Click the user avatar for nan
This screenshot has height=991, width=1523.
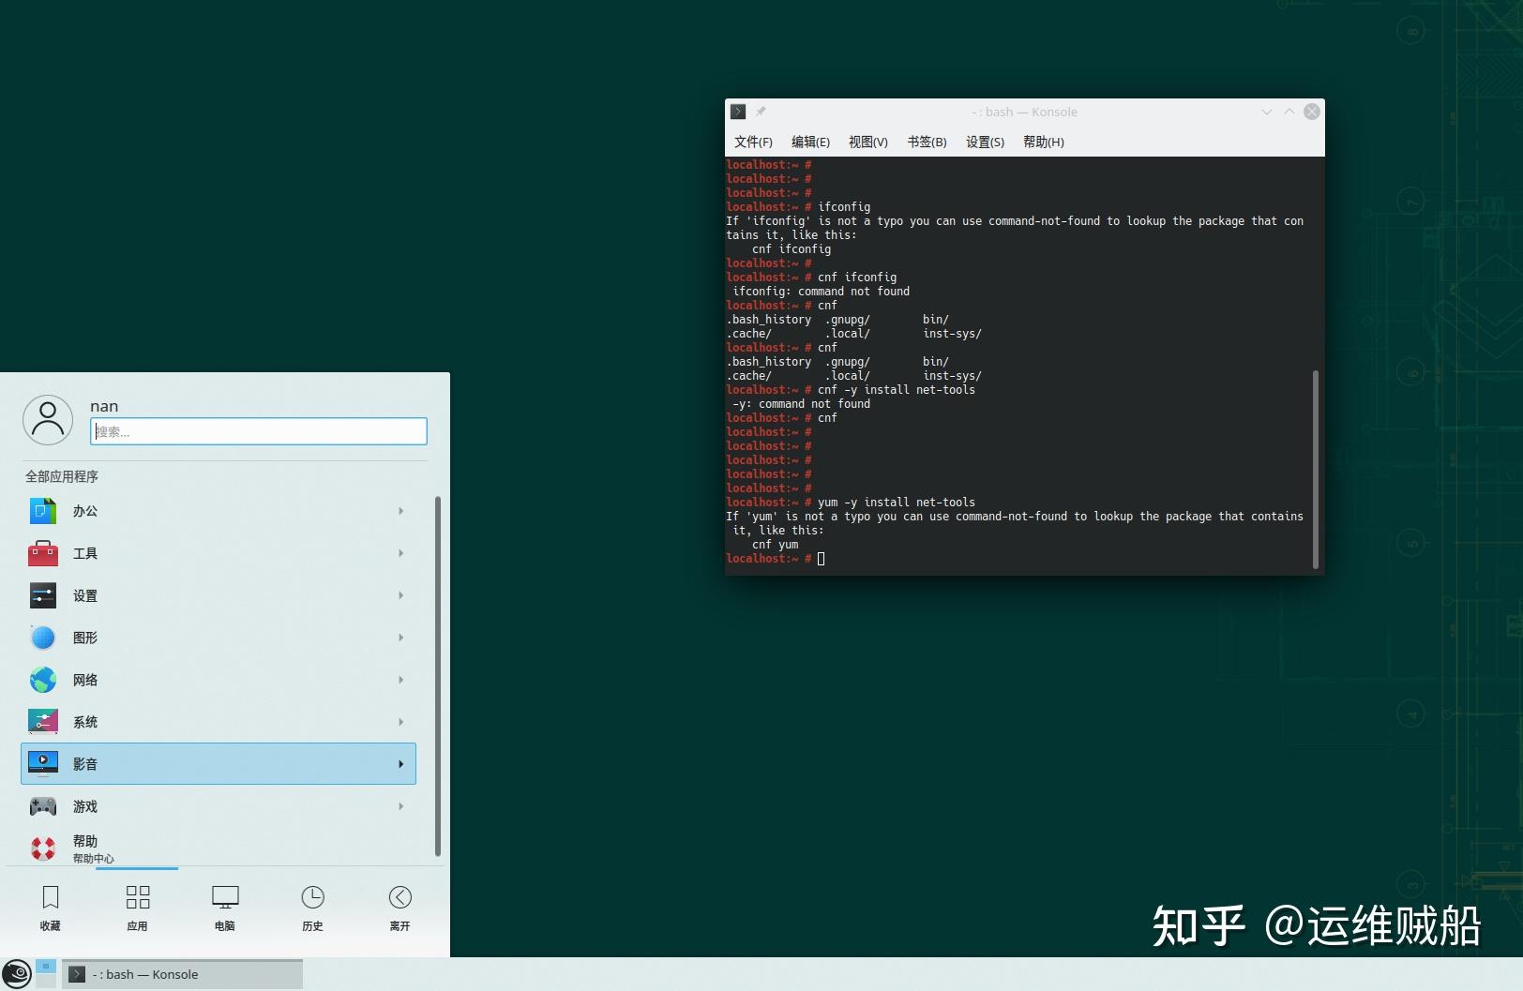(x=48, y=420)
